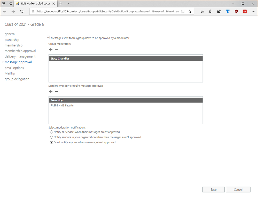Add notes with the pen icon

210,11
